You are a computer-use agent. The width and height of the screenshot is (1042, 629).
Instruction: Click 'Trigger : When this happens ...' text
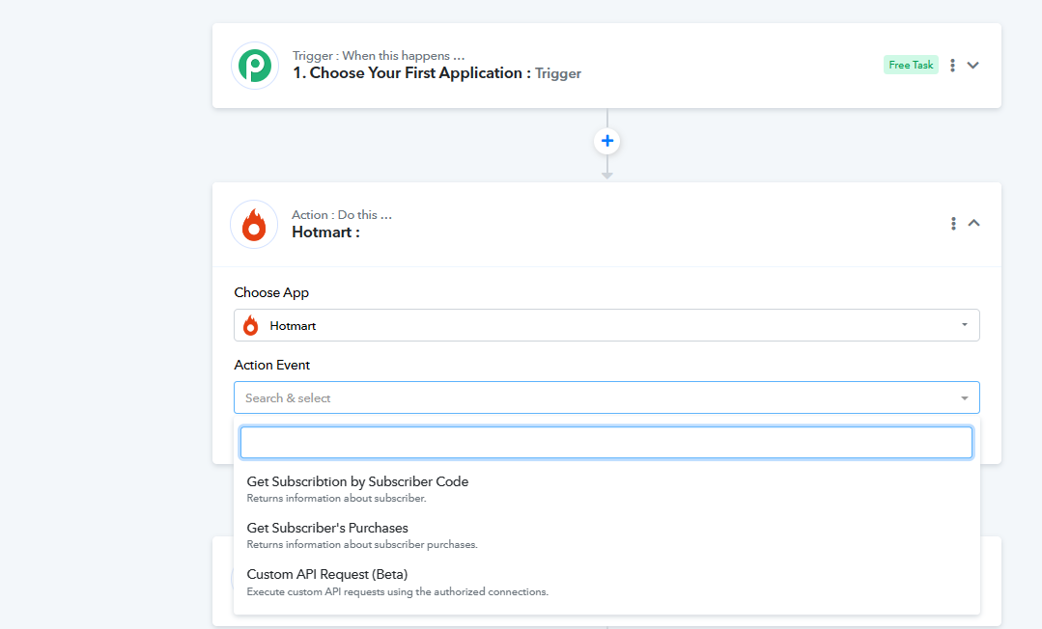click(x=379, y=56)
